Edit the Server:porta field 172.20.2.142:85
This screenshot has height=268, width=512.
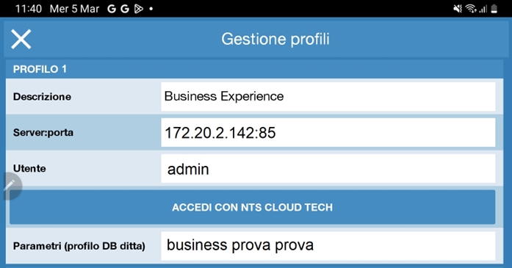(x=328, y=132)
